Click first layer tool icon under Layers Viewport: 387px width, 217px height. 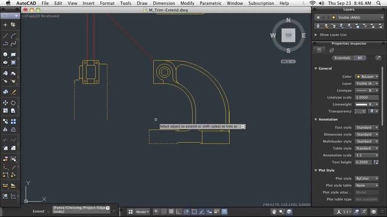point(318,26)
